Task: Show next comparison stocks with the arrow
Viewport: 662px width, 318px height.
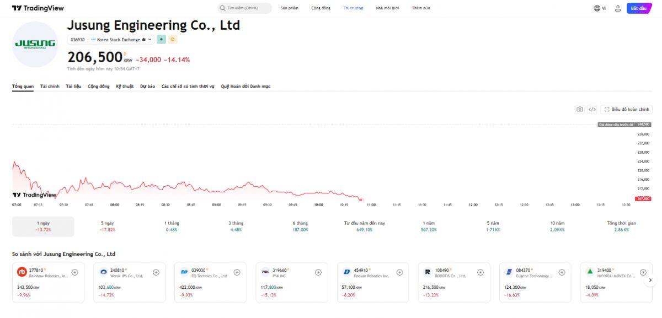Action: pyautogui.click(x=650, y=280)
